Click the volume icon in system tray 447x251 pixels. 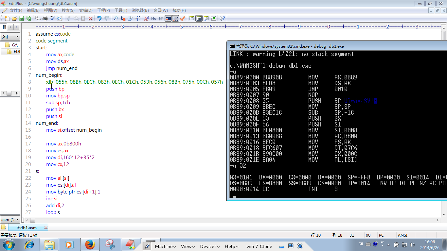[x=412, y=244]
